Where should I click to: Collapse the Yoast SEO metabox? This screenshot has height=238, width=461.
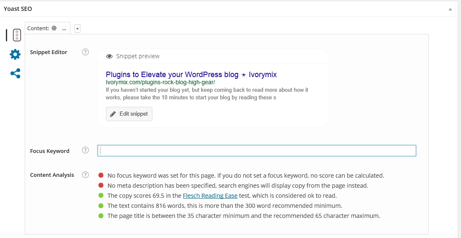click(x=450, y=9)
